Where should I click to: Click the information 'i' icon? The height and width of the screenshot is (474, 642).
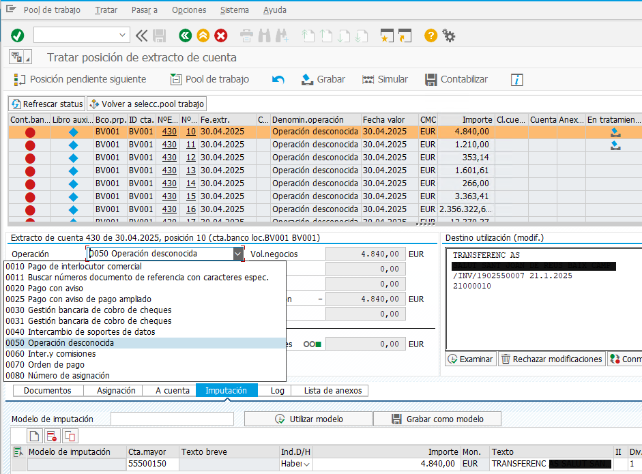[516, 79]
